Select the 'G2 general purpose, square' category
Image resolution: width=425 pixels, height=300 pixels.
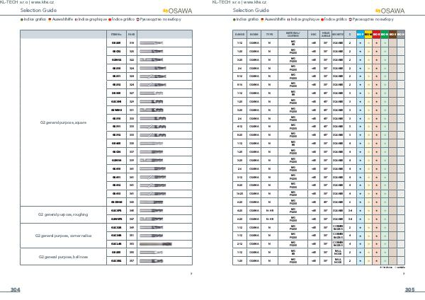62,122
